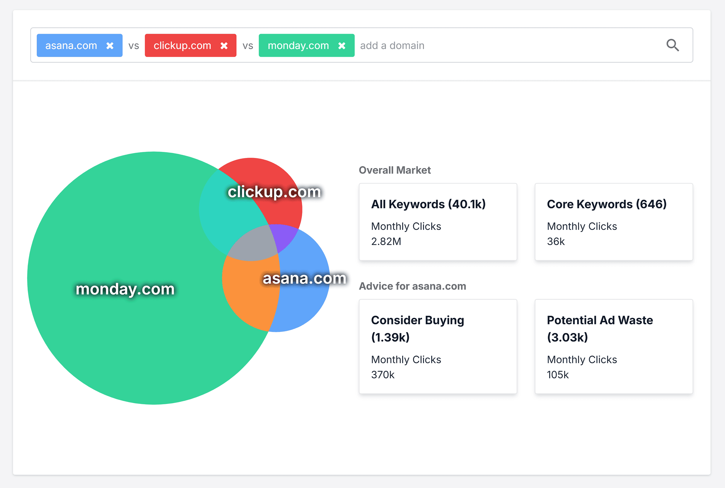The width and height of the screenshot is (725, 488).
Task: Open the All Keywords (40.1k) card
Action: coord(437,222)
